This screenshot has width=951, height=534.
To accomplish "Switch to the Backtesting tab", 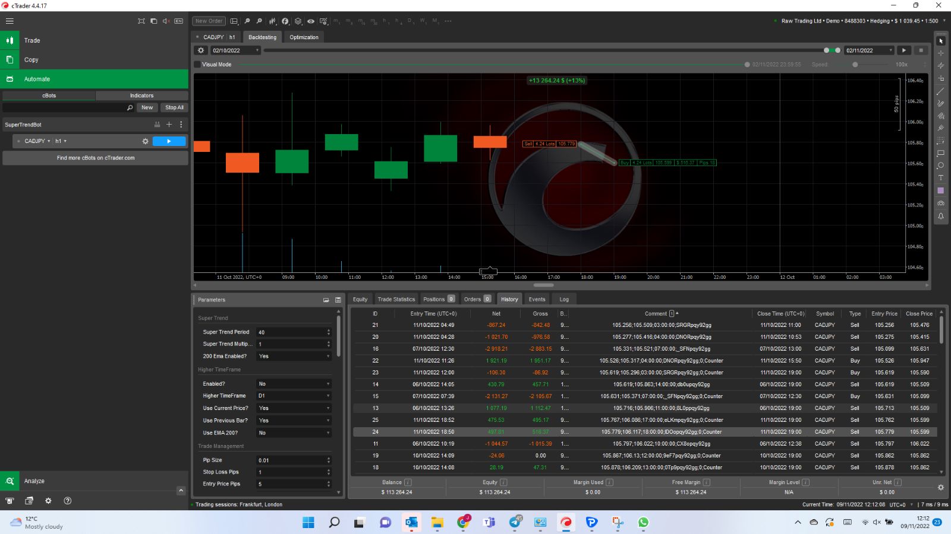I will coord(262,37).
